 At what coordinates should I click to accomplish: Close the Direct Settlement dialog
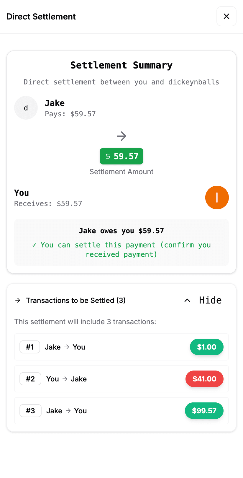coord(226,16)
